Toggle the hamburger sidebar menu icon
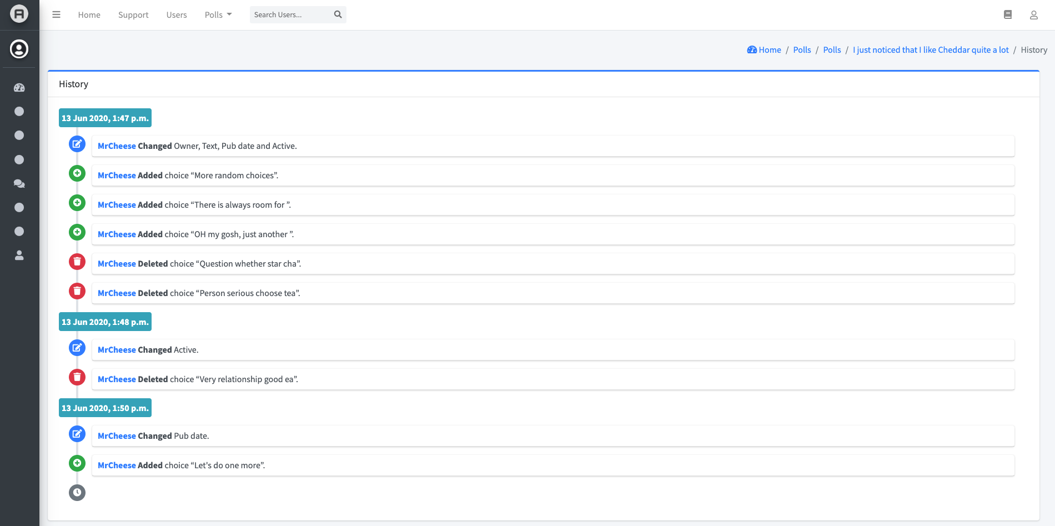Viewport: 1055px width, 526px height. (56, 15)
